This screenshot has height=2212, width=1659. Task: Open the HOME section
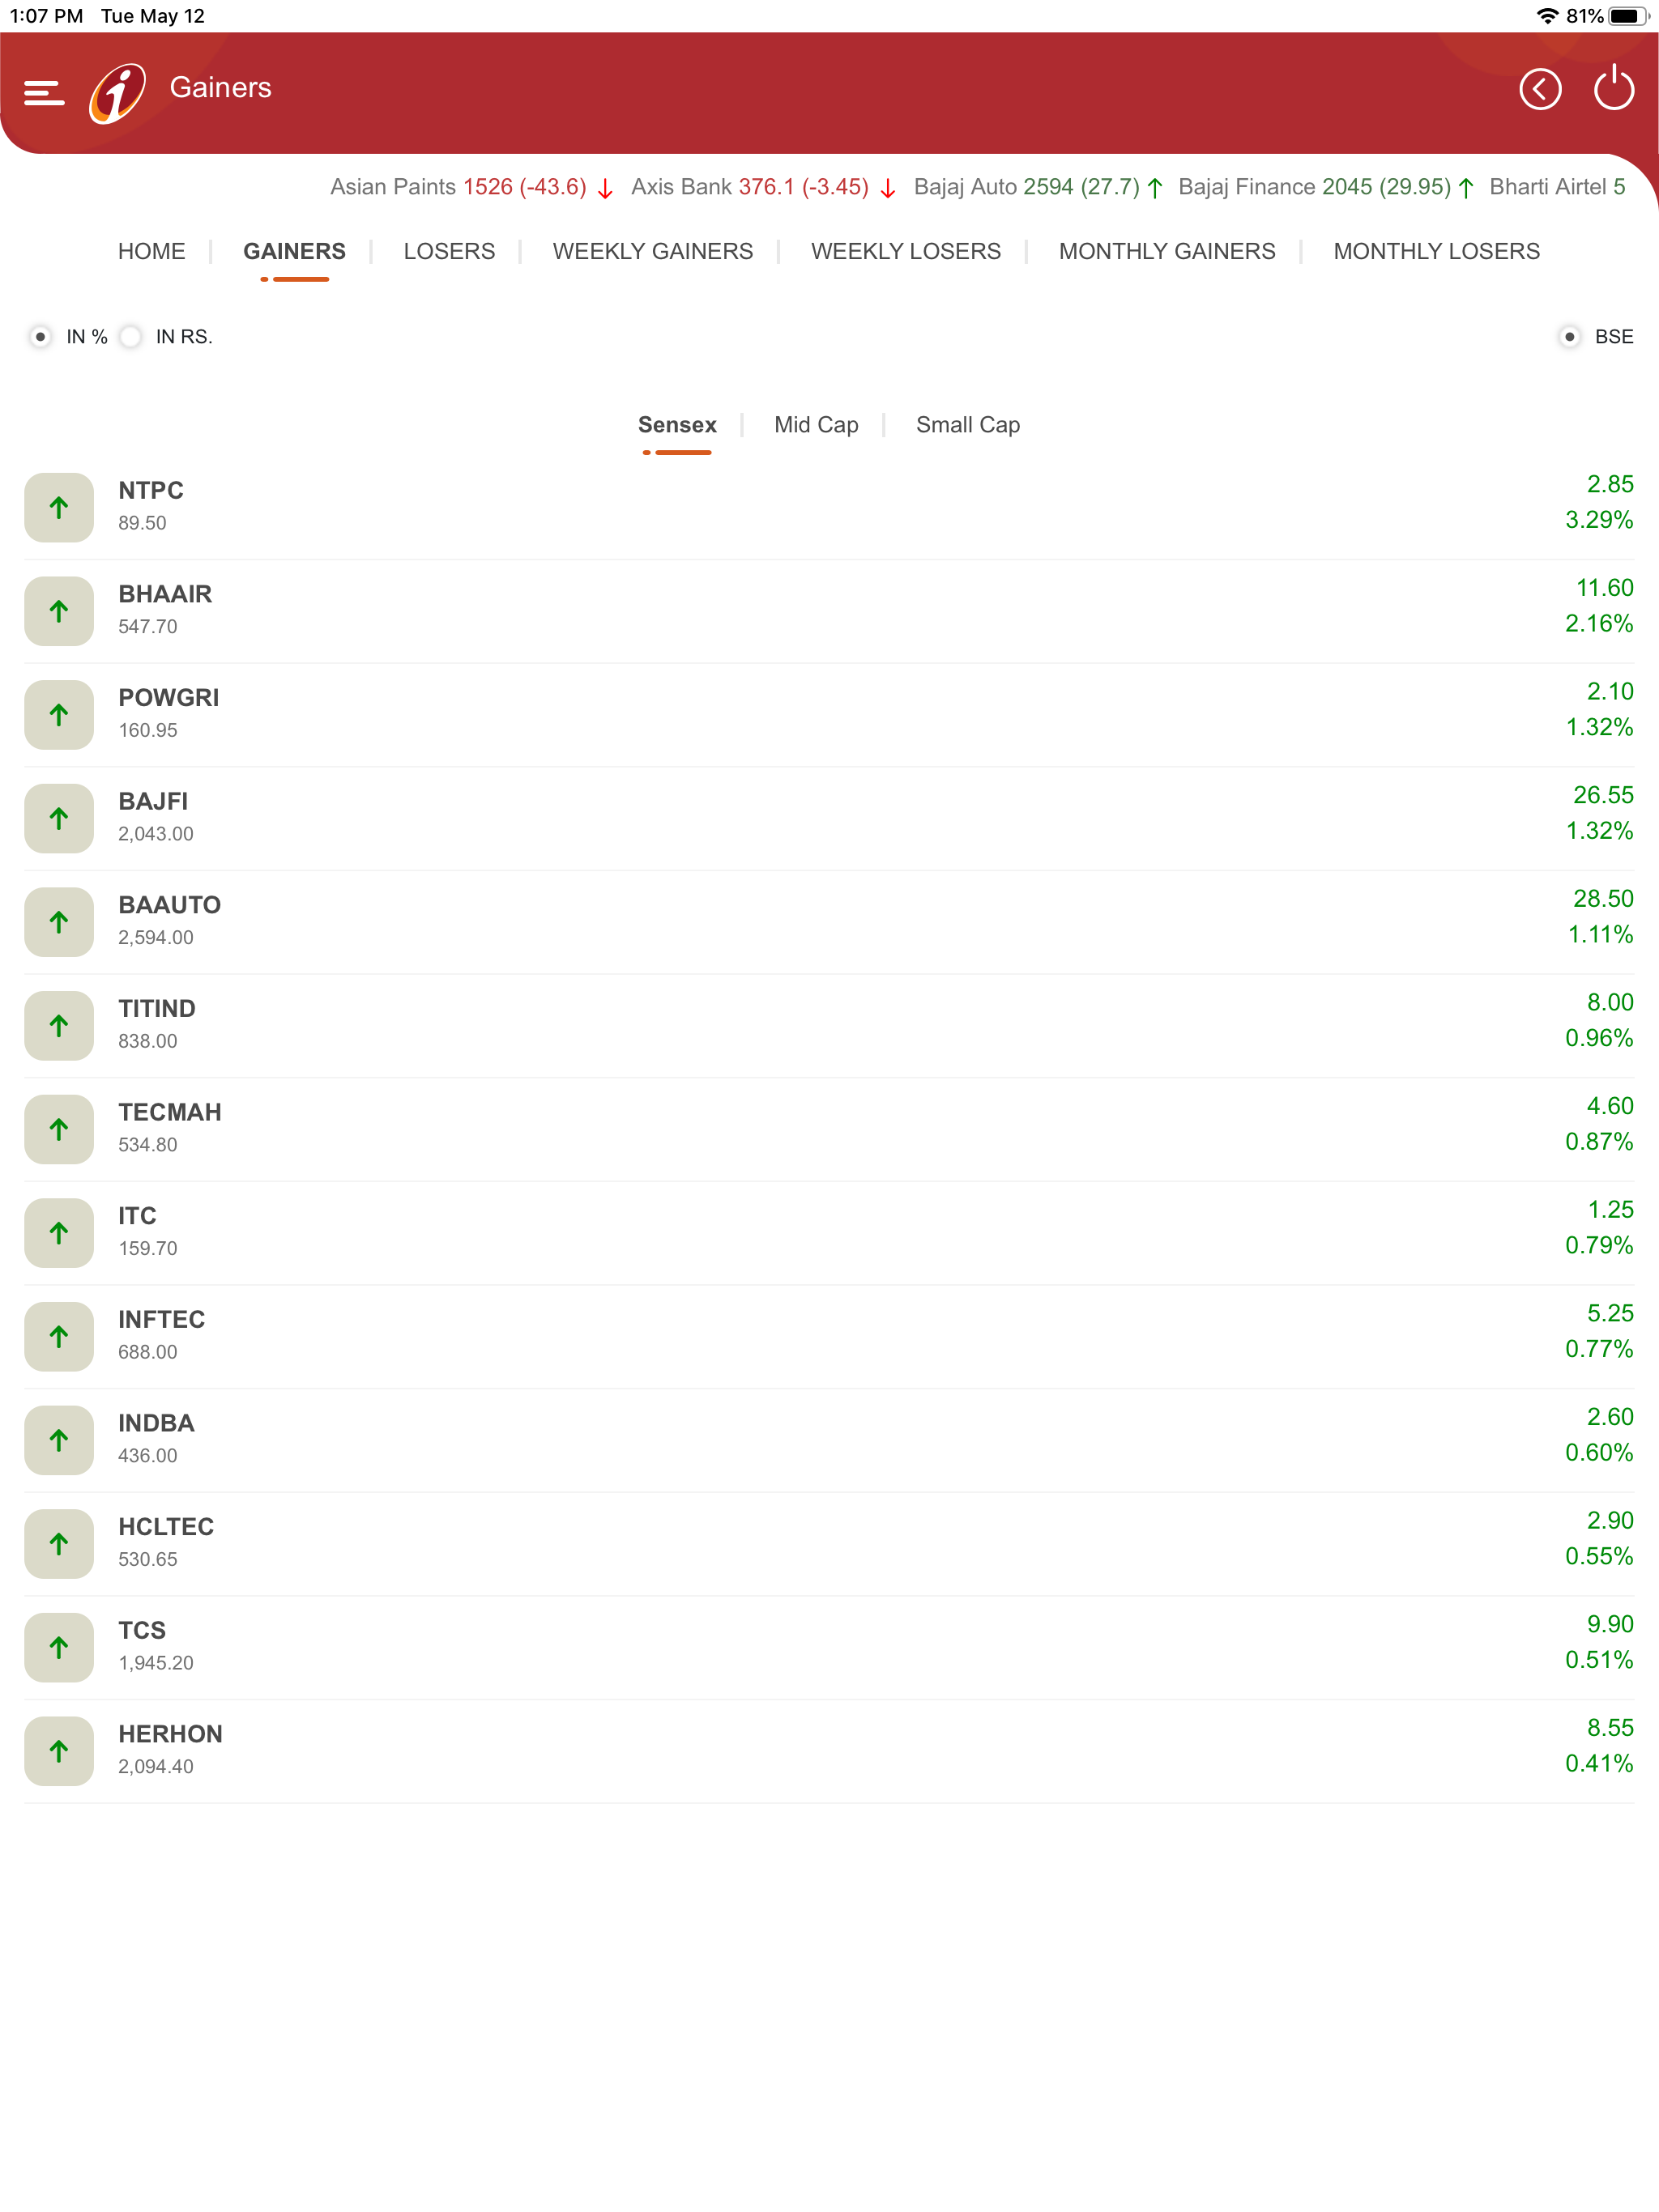pos(151,251)
